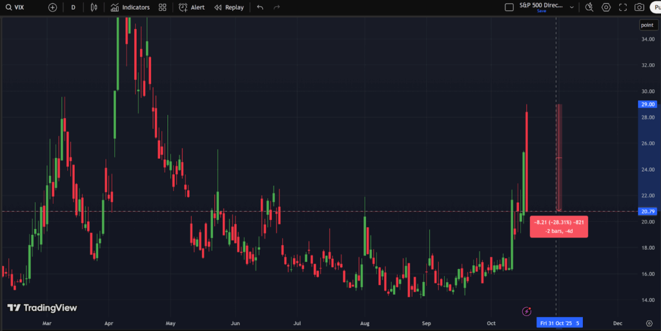661x331 pixels.
Task: Open the candlestick chart type selector
Action: pos(94,7)
